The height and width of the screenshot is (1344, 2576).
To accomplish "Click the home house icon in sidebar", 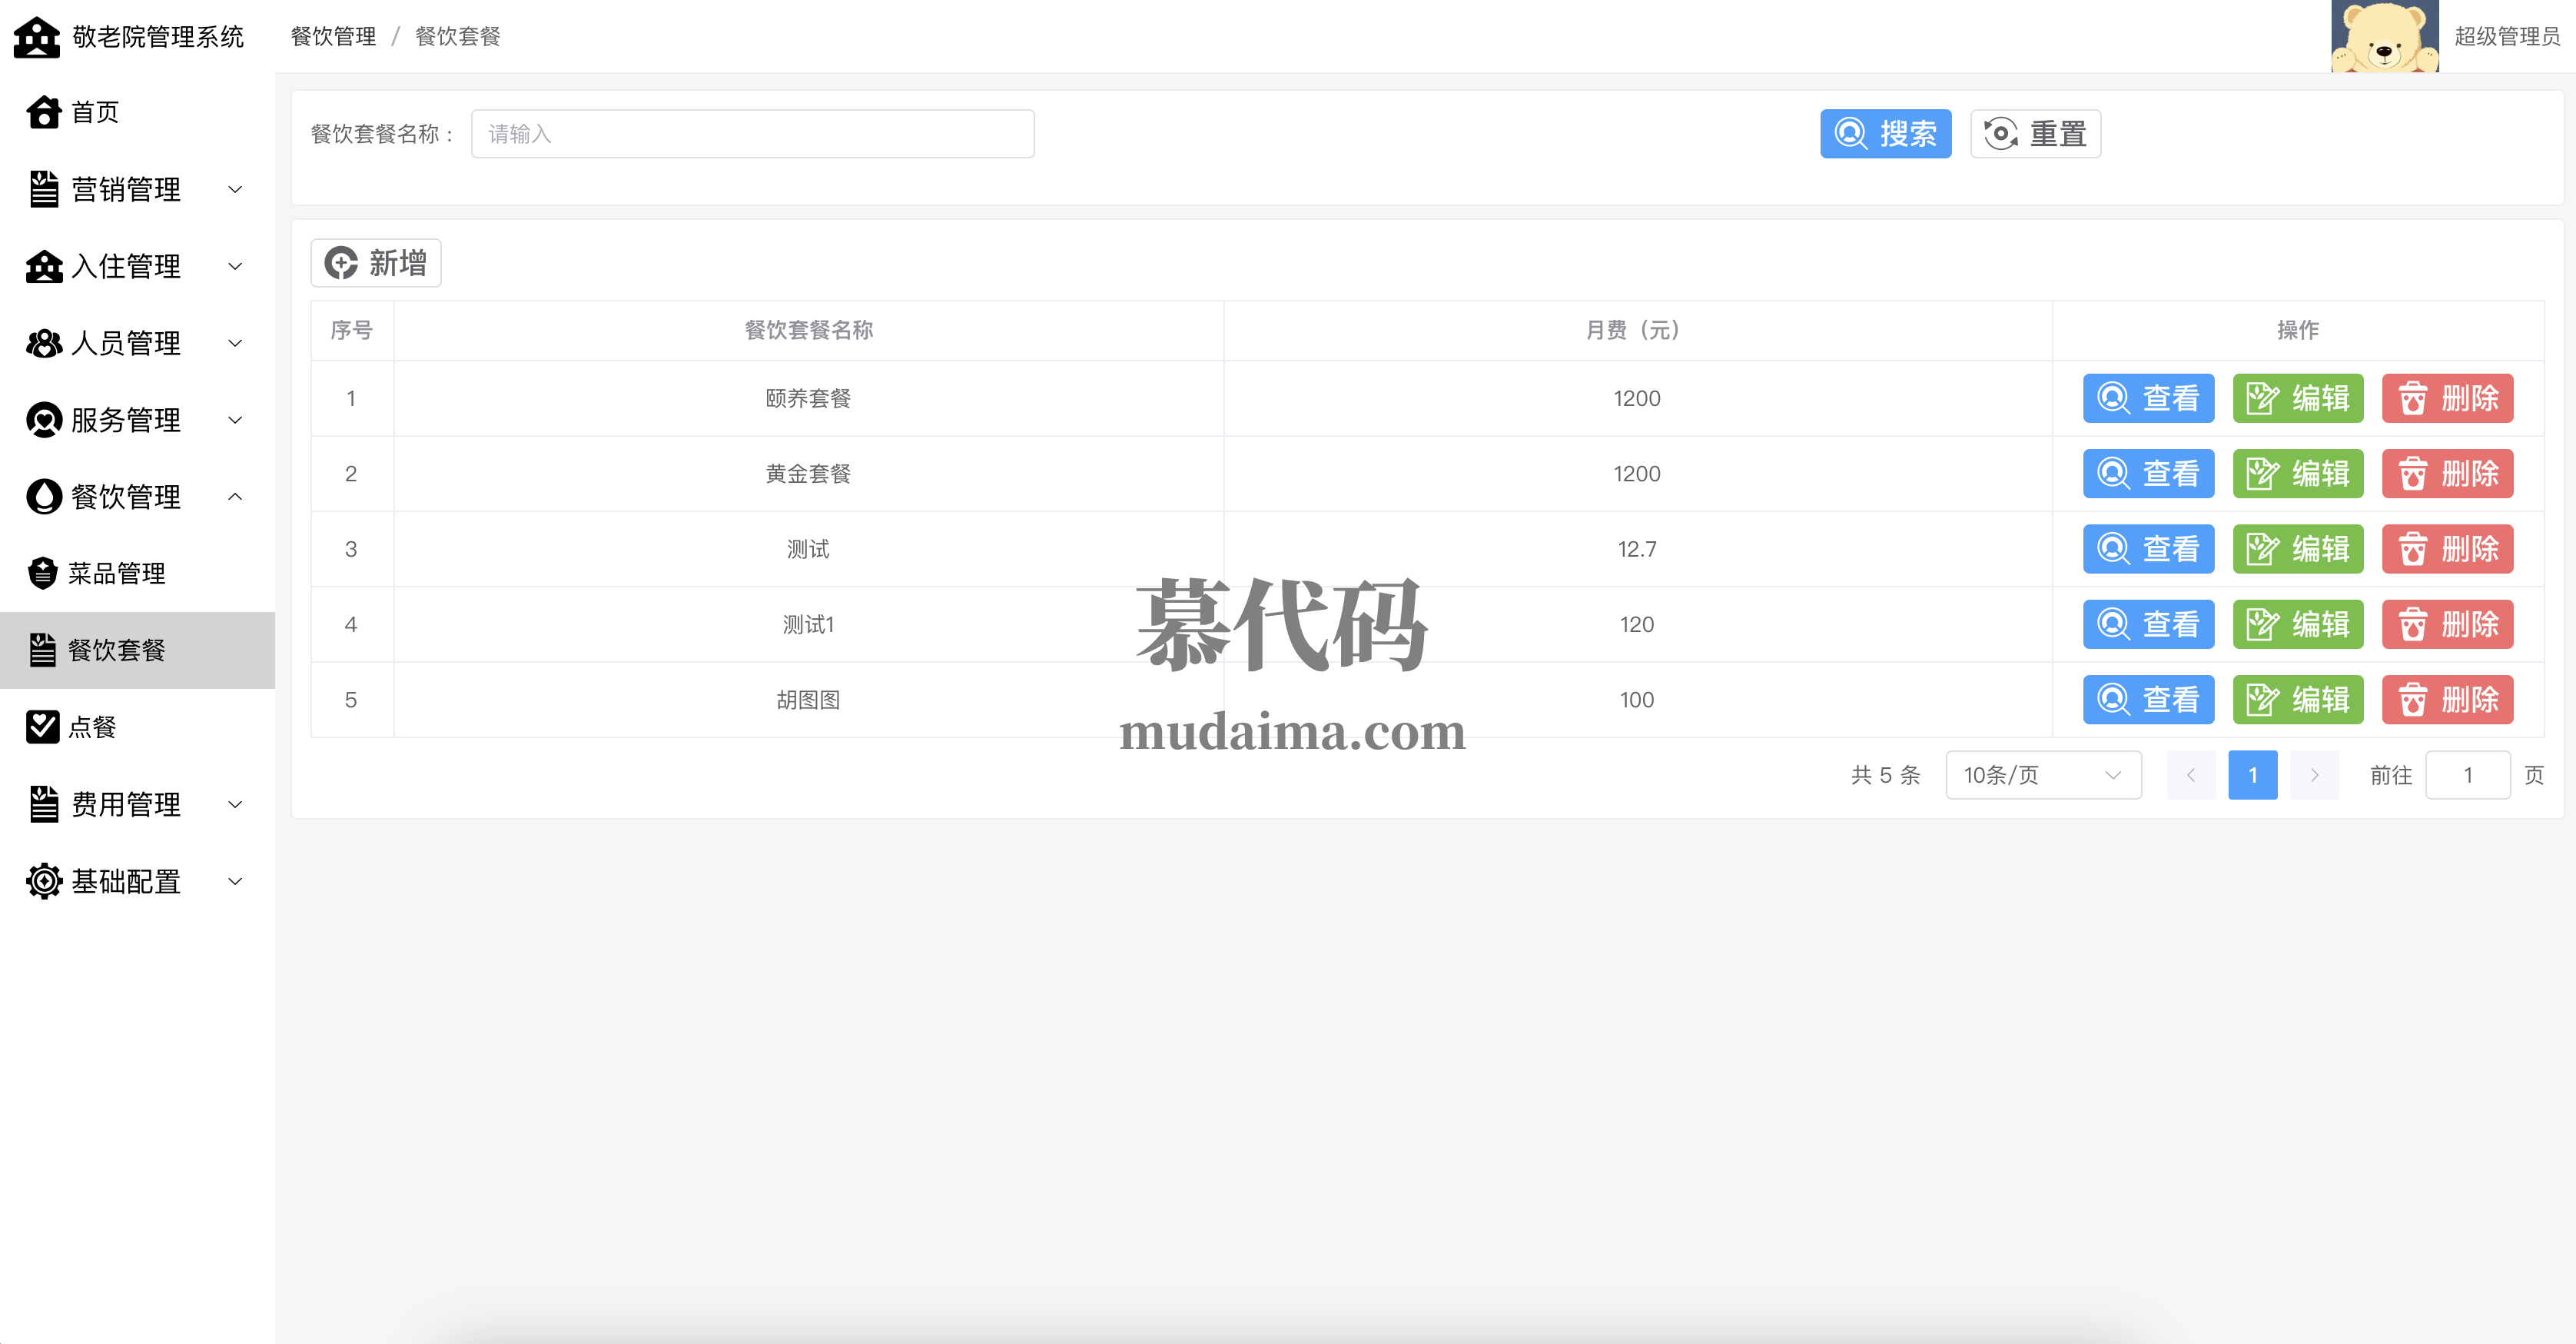I will coord(43,112).
